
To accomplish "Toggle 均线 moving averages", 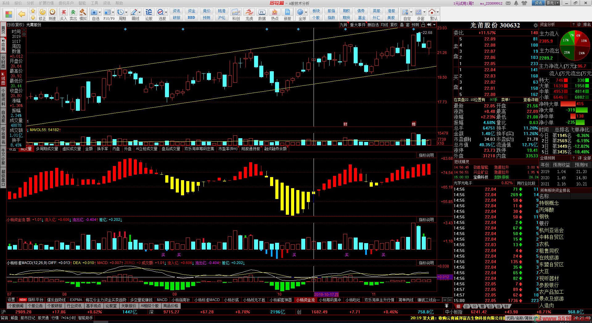I will (x=384, y=25).
